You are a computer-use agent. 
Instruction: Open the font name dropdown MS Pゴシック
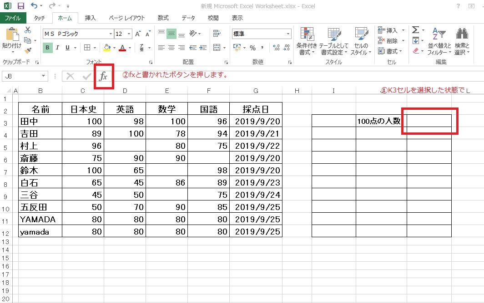pyautogui.click(x=111, y=34)
